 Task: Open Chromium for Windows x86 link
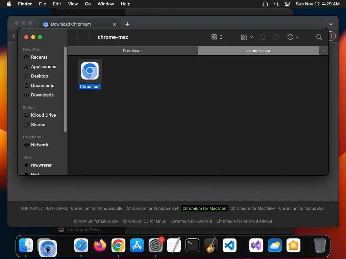[96, 208]
